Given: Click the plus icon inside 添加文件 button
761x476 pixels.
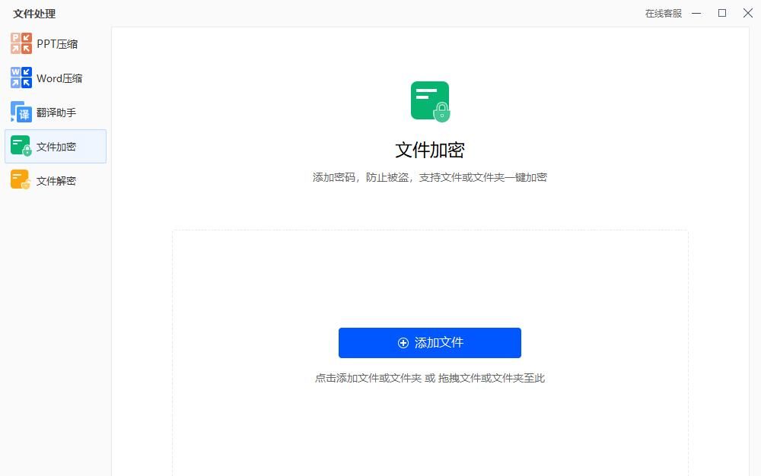Looking at the screenshot, I should [x=403, y=343].
